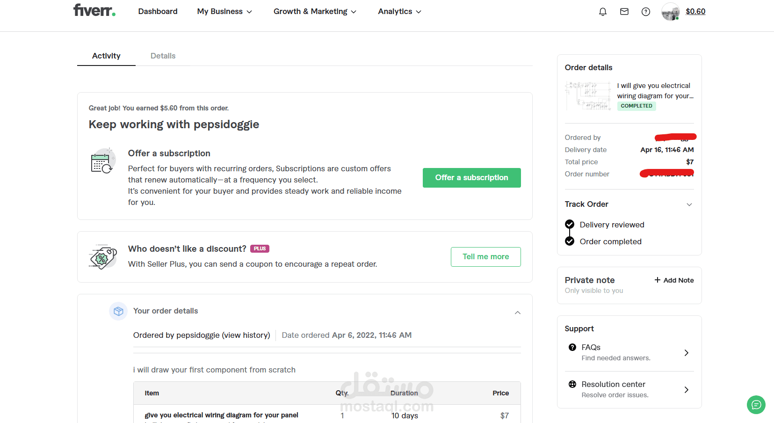Click the Resolution center icon
The height and width of the screenshot is (423, 774).
coord(572,384)
